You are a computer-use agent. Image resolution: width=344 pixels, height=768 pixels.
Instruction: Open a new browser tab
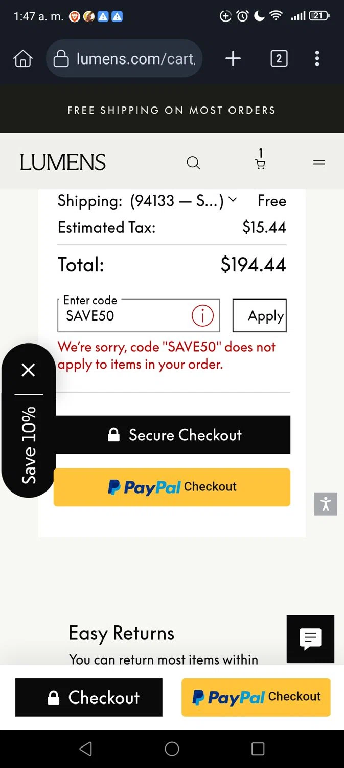(x=233, y=59)
